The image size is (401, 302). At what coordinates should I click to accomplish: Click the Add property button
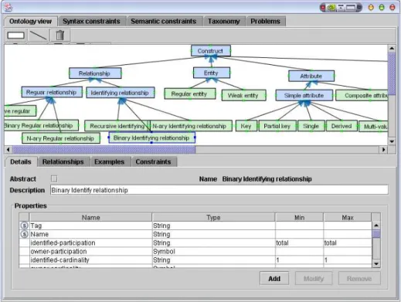(x=274, y=279)
